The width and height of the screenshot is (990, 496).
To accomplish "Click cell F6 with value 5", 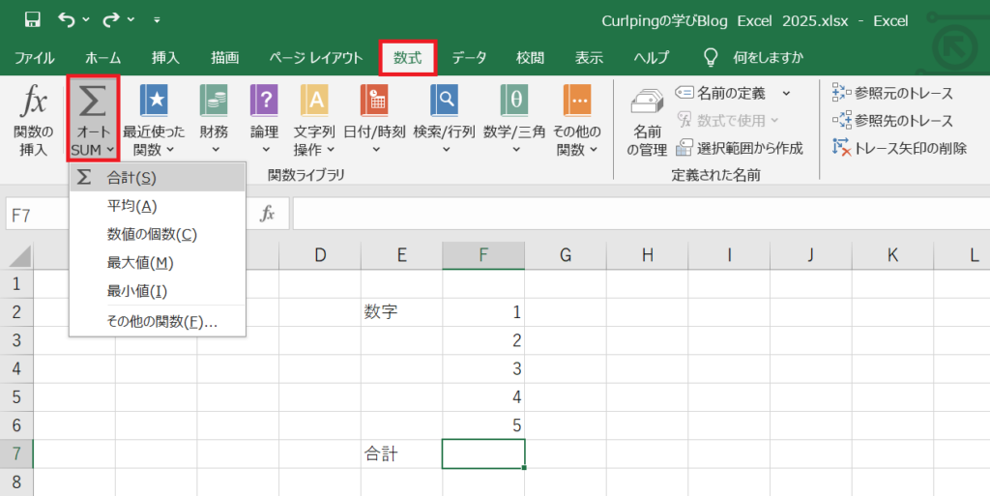I will pyautogui.click(x=483, y=425).
